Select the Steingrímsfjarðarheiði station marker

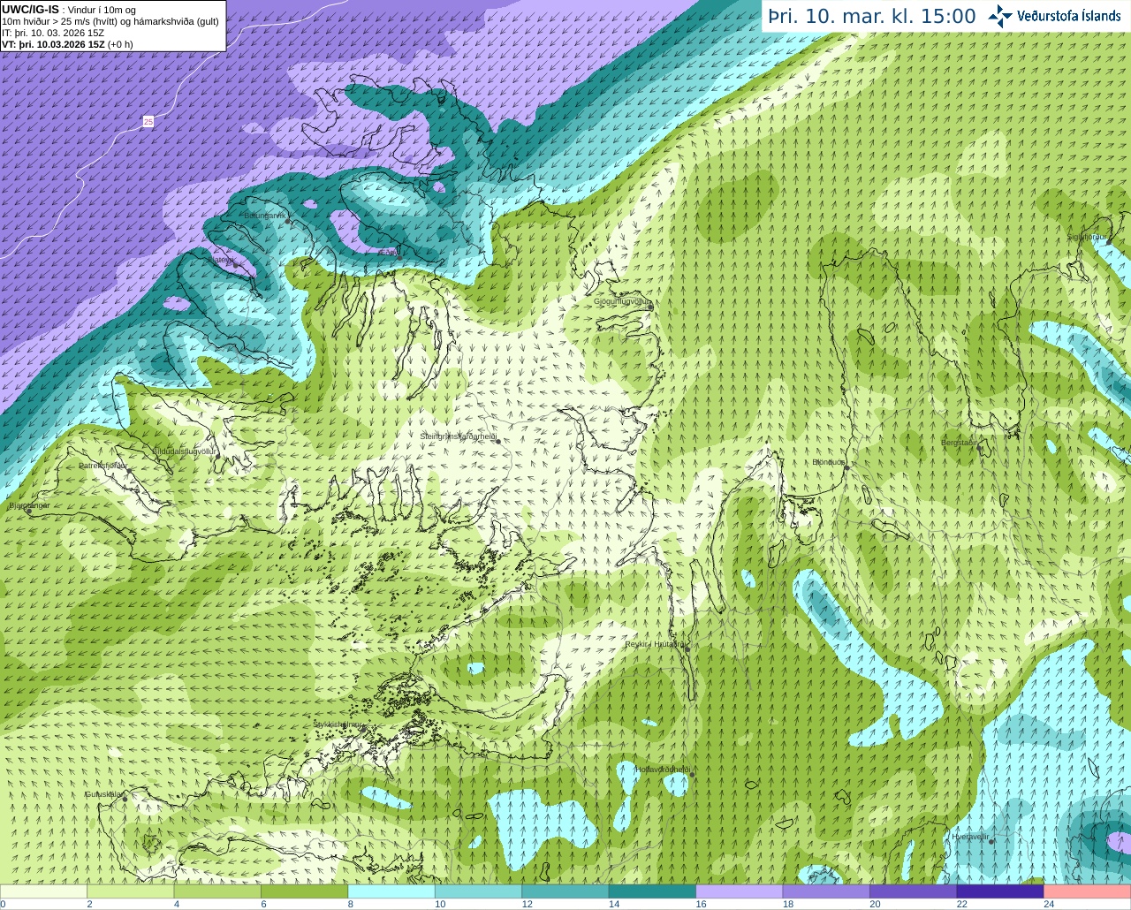(x=497, y=441)
